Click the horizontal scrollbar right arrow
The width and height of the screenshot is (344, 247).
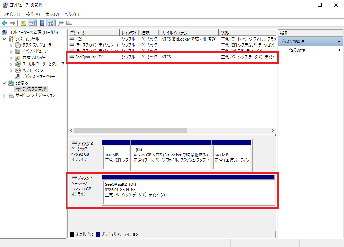[x=273, y=130]
